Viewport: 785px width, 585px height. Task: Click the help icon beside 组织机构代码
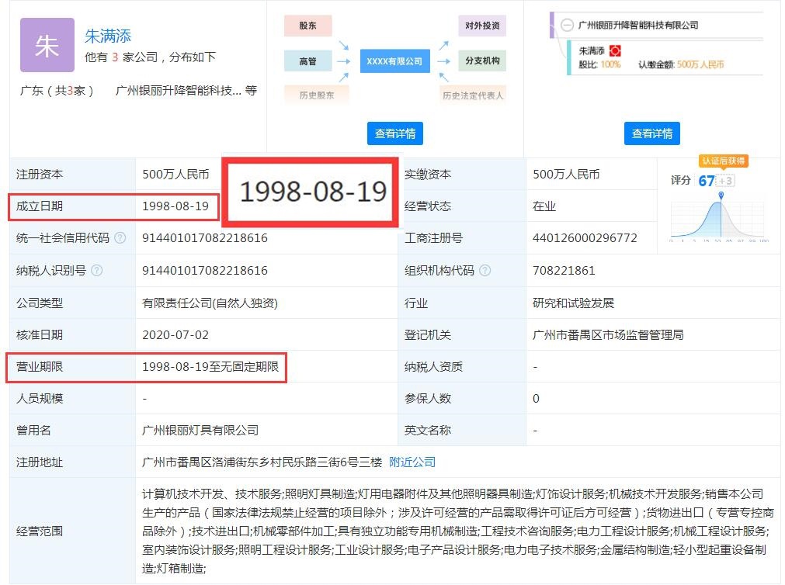click(x=486, y=271)
